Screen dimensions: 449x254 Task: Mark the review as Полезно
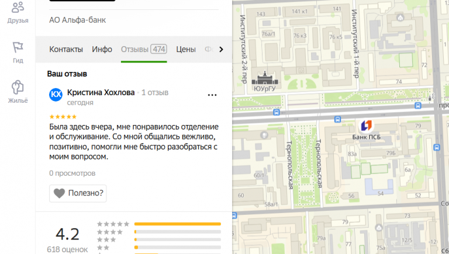[78, 193]
